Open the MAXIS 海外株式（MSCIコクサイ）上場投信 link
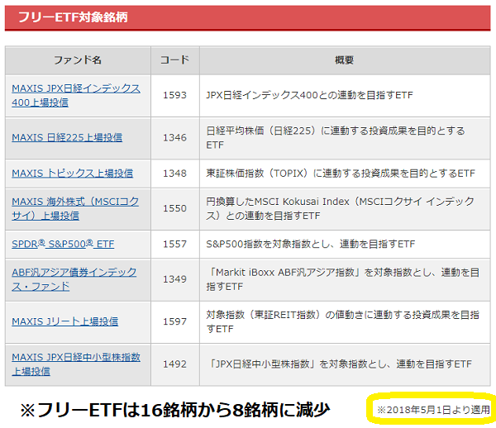The image size is (496, 428). tap(75, 208)
